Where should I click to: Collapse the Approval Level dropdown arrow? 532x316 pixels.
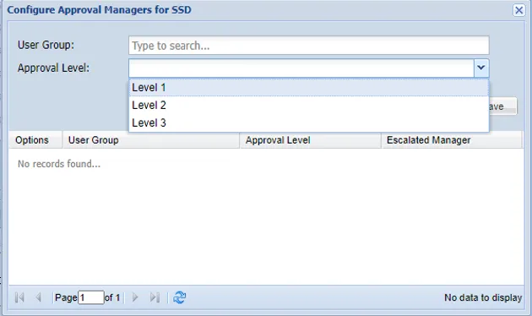point(481,68)
